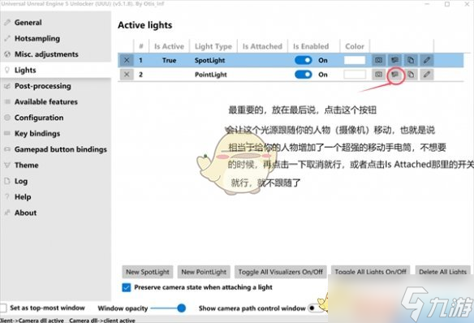Attach PointLight to camera via attach icon
Screen dimensions: 474x323
point(394,75)
